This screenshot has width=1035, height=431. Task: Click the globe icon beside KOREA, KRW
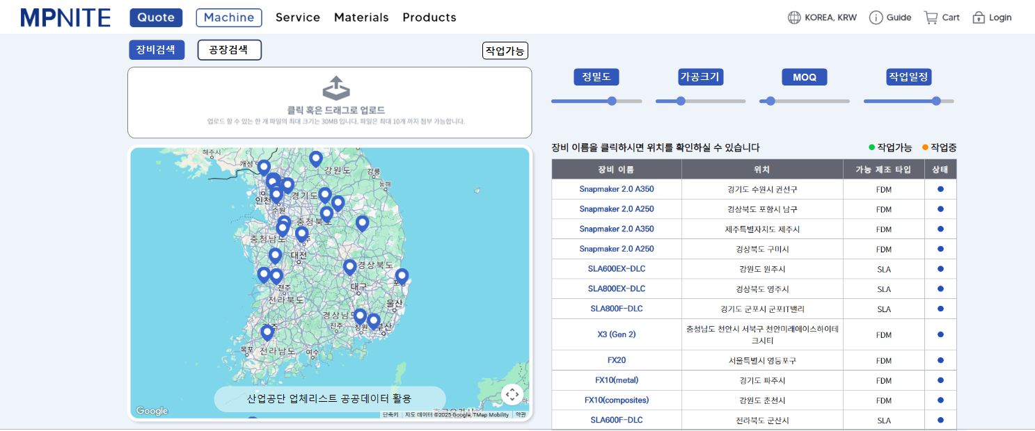point(794,17)
